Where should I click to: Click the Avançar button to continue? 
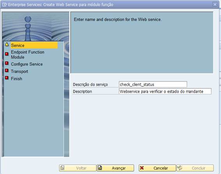click(115, 168)
